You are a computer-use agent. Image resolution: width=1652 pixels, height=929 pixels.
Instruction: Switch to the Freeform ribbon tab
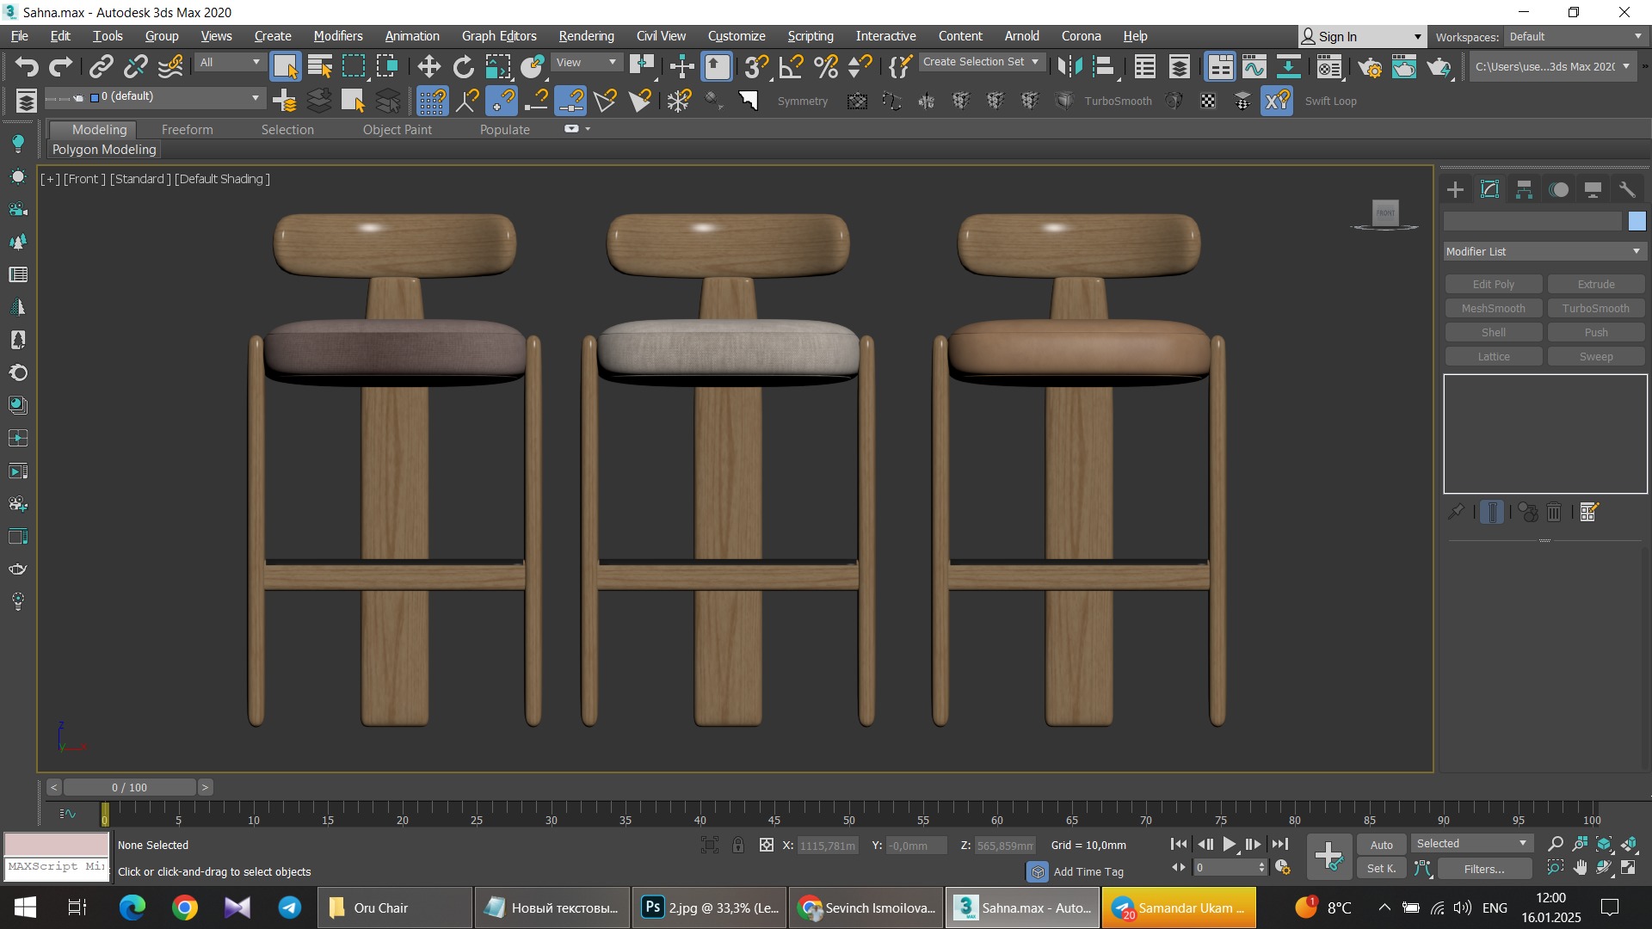187,129
